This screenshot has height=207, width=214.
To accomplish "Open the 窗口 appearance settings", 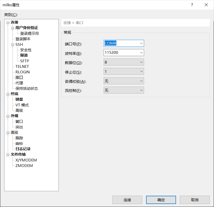I will pos(19,121).
